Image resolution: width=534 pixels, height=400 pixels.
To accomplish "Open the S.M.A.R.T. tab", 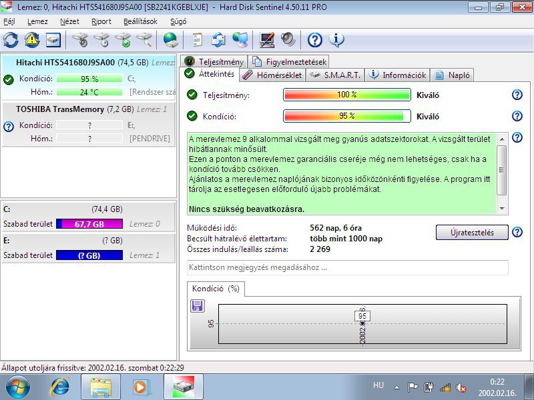I will [335, 75].
